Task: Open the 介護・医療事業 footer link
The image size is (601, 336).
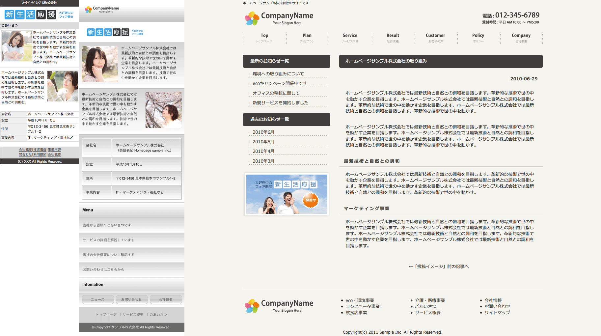Action: click(430, 300)
